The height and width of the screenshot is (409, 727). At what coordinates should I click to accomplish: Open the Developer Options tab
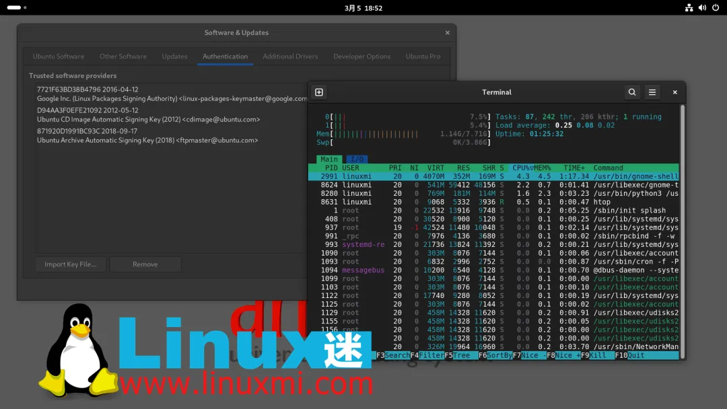click(x=361, y=57)
